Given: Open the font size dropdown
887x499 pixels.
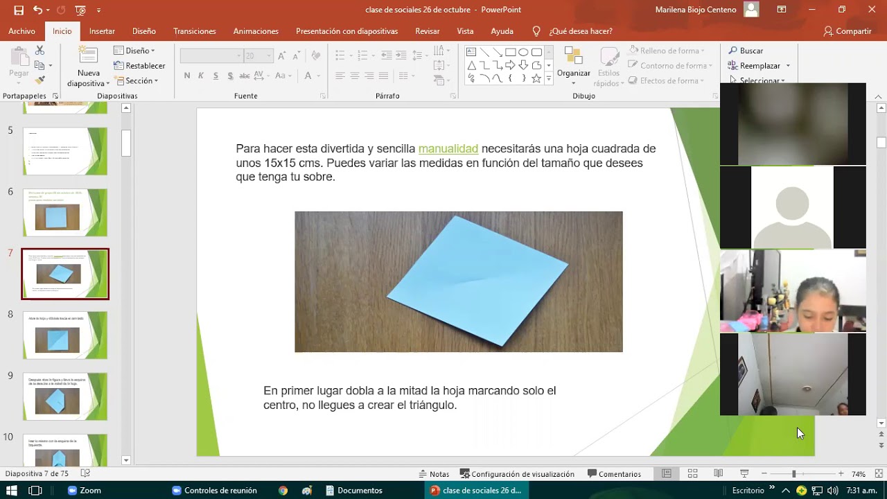Looking at the screenshot, I should tap(268, 55).
